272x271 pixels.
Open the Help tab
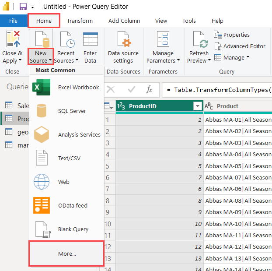pos(217,21)
